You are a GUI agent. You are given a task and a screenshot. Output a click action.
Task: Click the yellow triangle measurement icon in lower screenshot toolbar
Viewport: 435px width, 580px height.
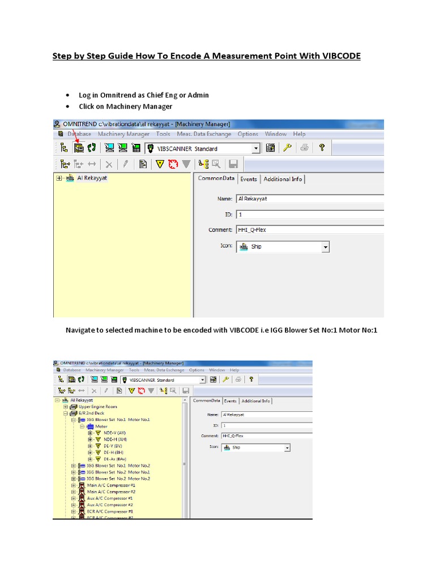[x=131, y=391]
